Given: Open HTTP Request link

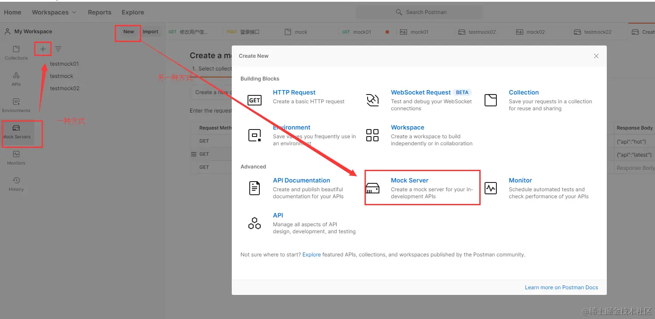Looking at the screenshot, I should pyautogui.click(x=294, y=92).
